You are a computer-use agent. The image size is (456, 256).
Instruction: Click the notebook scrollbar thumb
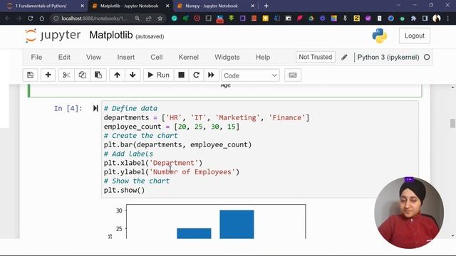pos(452,123)
